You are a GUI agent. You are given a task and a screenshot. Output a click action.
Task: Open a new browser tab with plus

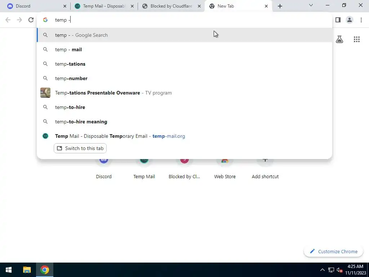click(x=280, y=6)
